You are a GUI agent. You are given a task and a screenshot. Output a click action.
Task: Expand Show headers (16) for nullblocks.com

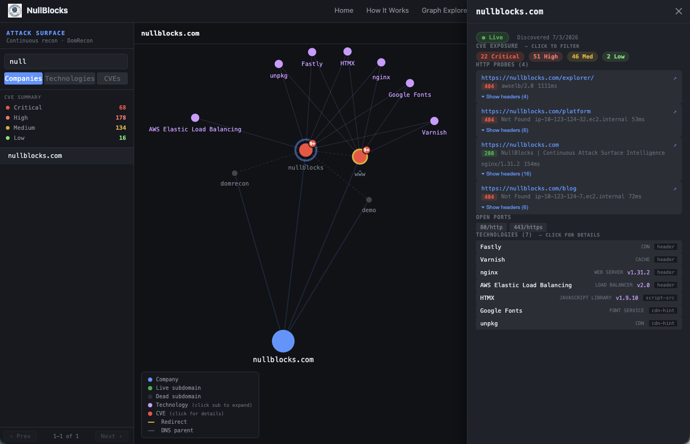click(506, 174)
